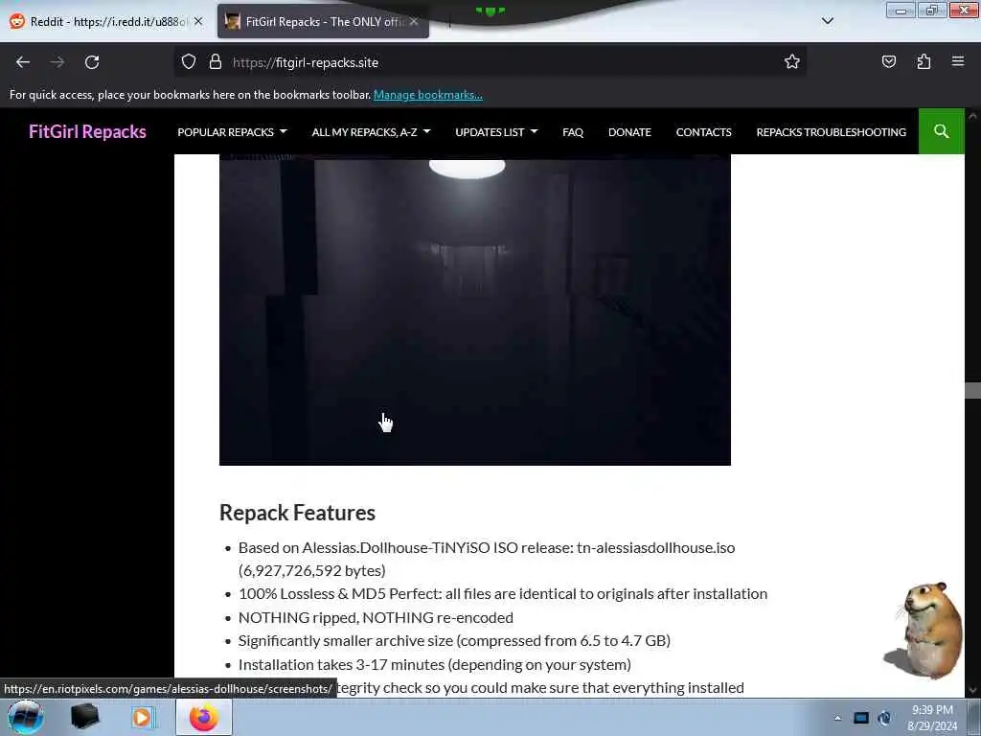Open the Firefox hamburger menu
The image size is (981, 736).
pyautogui.click(x=958, y=61)
